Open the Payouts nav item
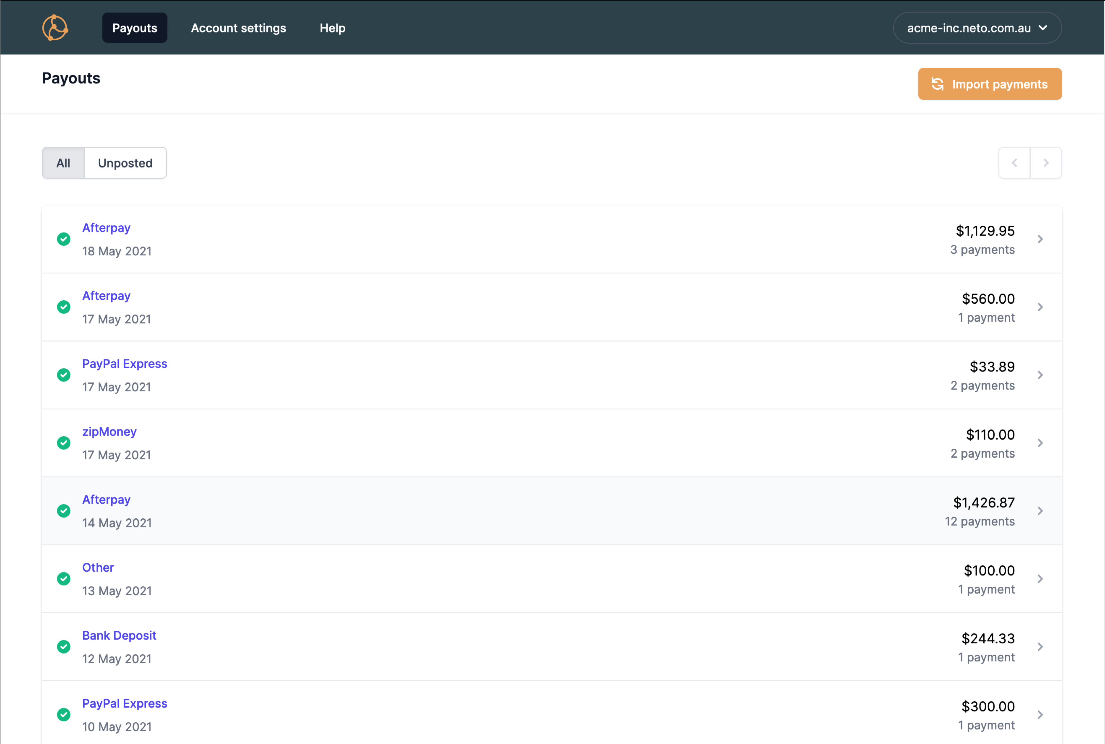 tap(135, 27)
